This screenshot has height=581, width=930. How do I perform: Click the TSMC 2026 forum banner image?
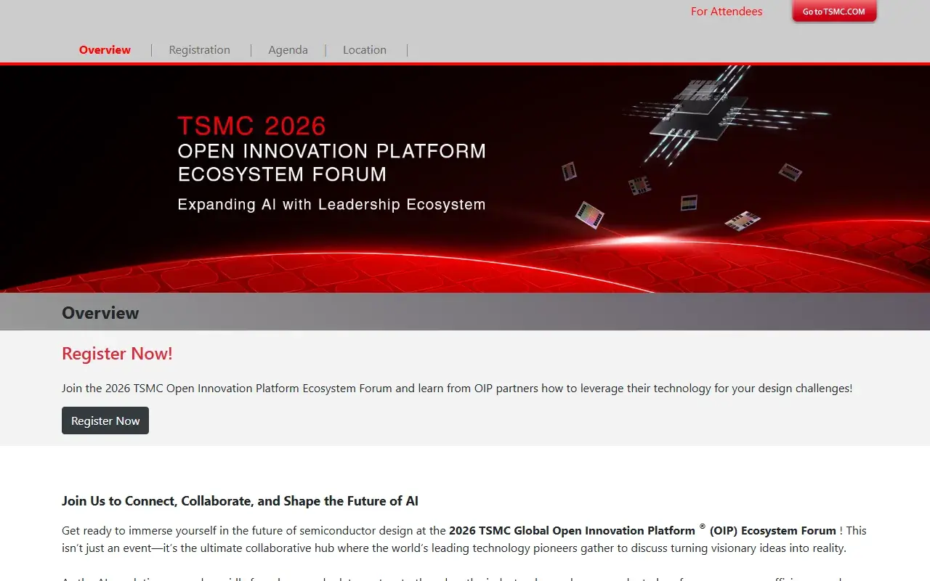coord(465,179)
